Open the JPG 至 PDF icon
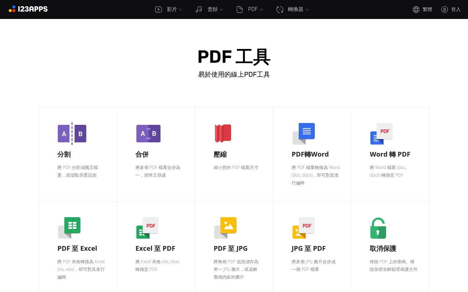The height and width of the screenshot is (292, 468). point(303,228)
